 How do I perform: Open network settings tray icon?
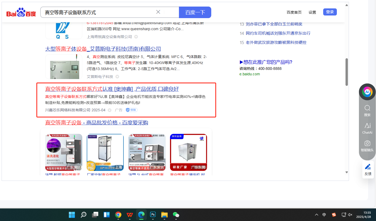point(344,215)
